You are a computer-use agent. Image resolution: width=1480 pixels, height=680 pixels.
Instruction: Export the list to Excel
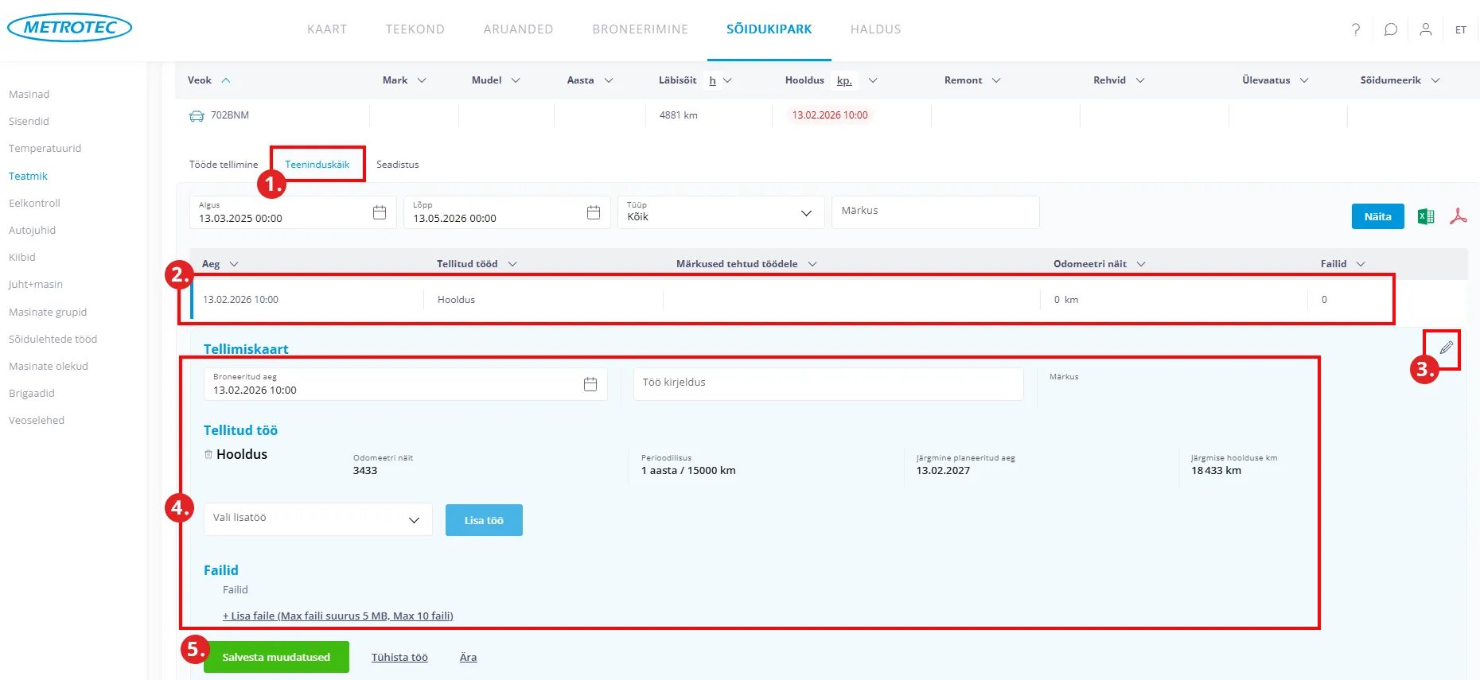1426,216
